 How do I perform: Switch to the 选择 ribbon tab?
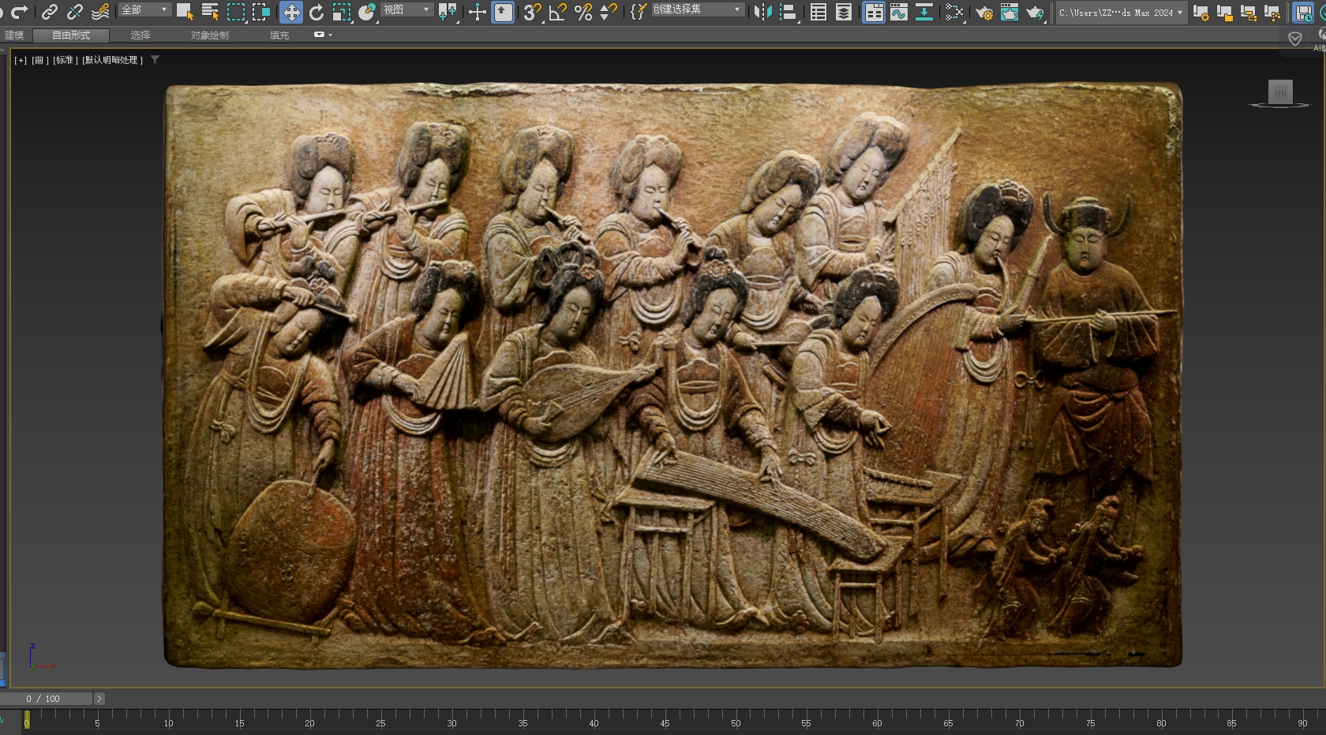pyautogui.click(x=140, y=35)
